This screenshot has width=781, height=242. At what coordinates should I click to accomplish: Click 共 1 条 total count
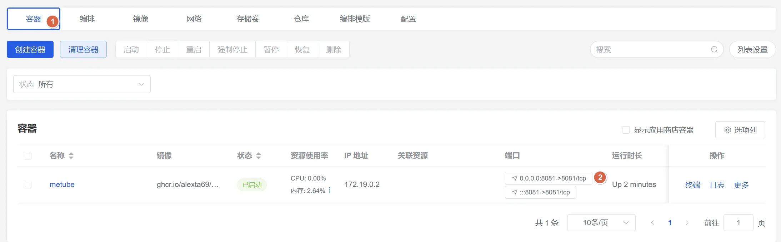tap(547, 223)
